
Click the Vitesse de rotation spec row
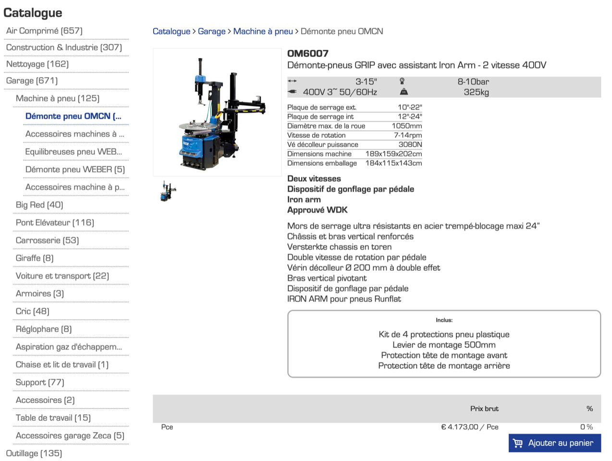[x=355, y=135]
